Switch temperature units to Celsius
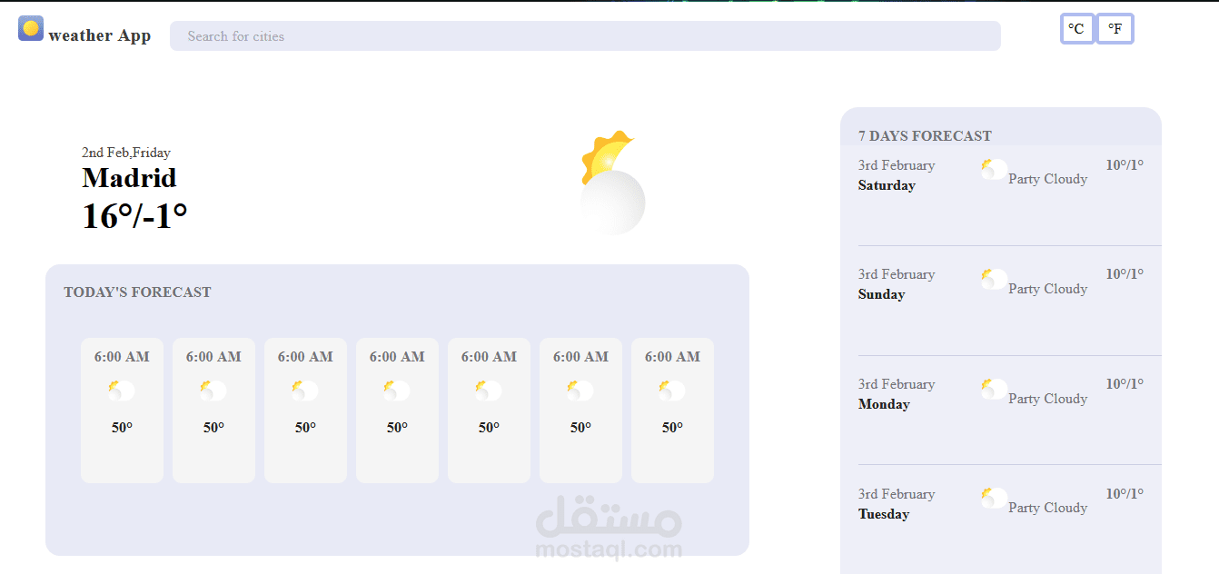This screenshot has width=1219, height=574. [1076, 28]
